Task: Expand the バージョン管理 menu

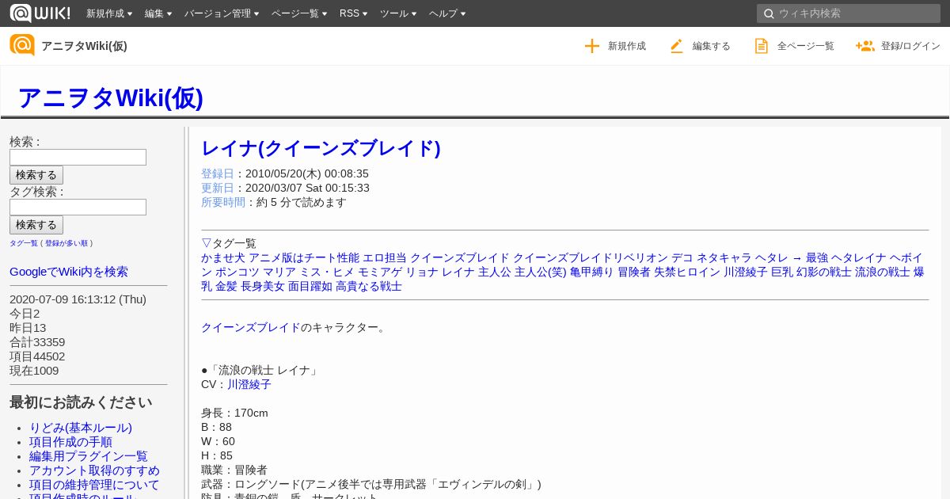Action: (x=222, y=13)
